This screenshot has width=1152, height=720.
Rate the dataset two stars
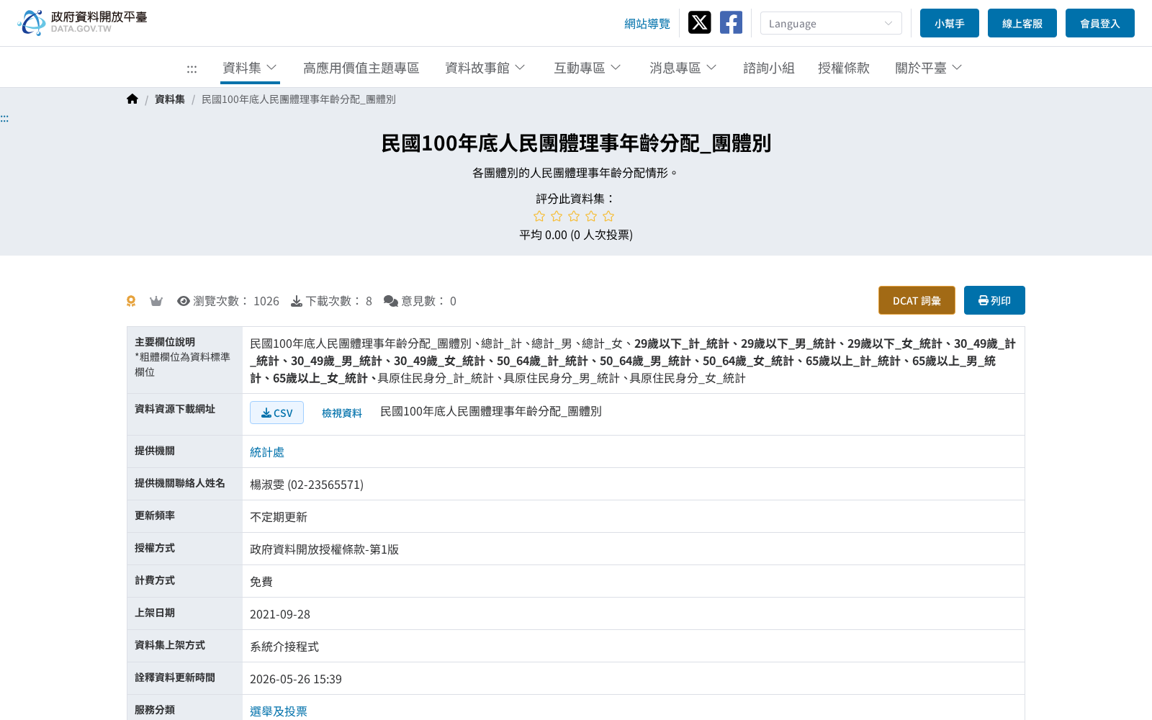557,216
